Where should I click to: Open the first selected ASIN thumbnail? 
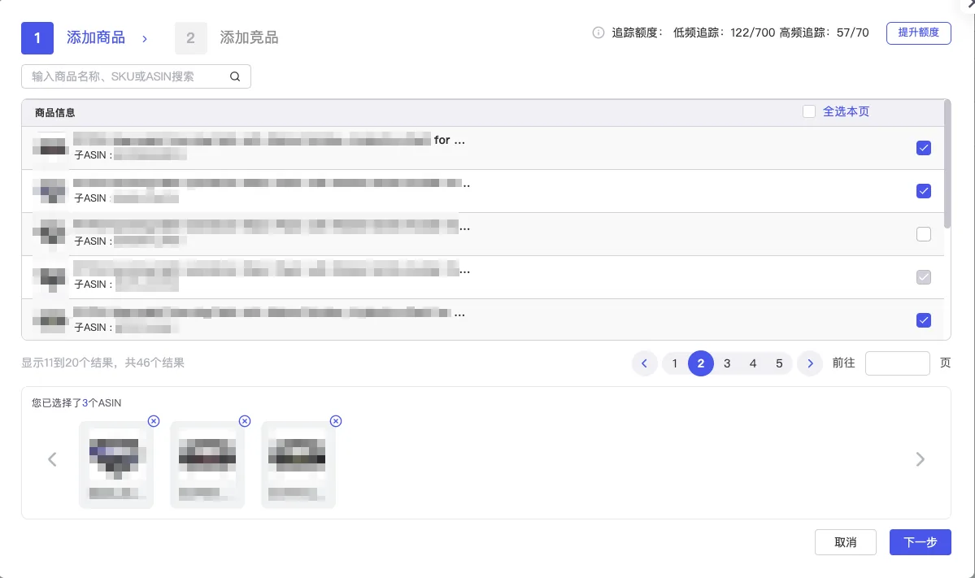coord(116,465)
